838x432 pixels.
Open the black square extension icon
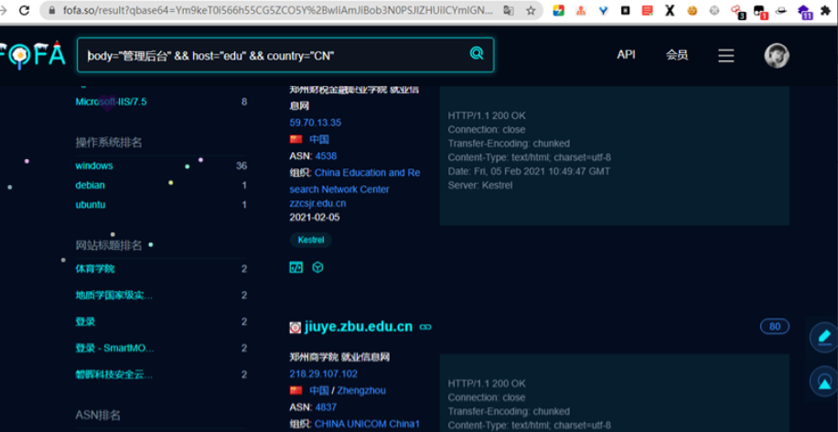click(x=625, y=10)
